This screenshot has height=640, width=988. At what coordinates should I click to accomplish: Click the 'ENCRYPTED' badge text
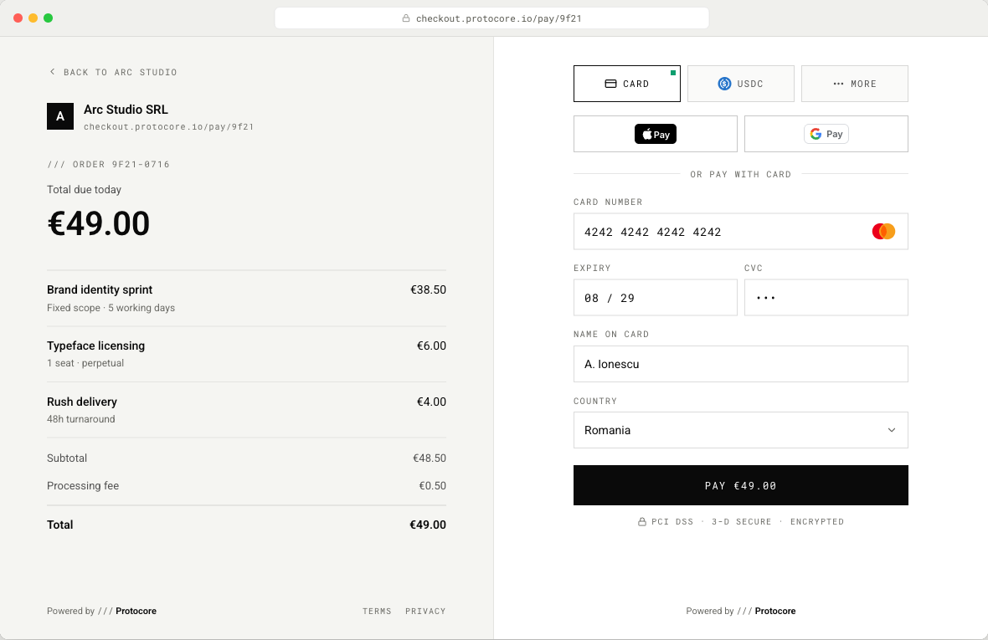pyautogui.click(x=817, y=522)
